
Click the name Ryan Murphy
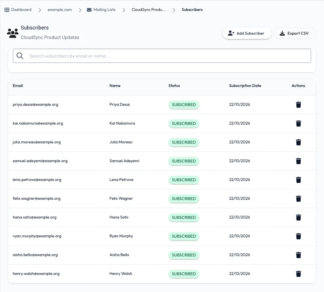pos(121,236)
